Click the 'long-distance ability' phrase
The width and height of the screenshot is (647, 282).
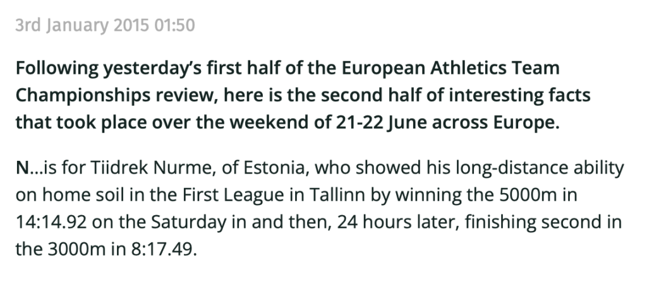pyautogui.click(x=540, y=168)
